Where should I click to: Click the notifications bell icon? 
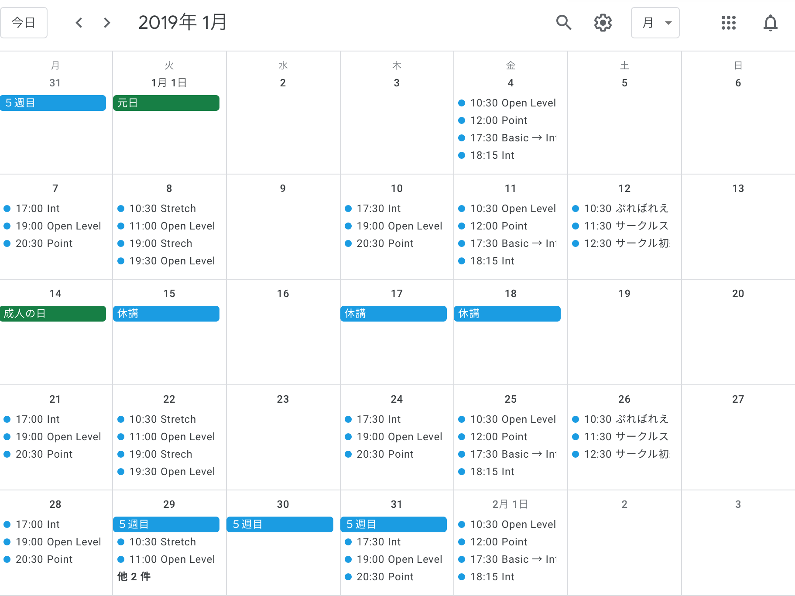pyautogui.click(x=770, y=22)
